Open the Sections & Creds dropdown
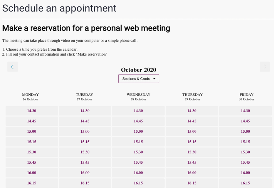This screenshot has width=274, height=188. pyautogui.click(x=139, y=79)
